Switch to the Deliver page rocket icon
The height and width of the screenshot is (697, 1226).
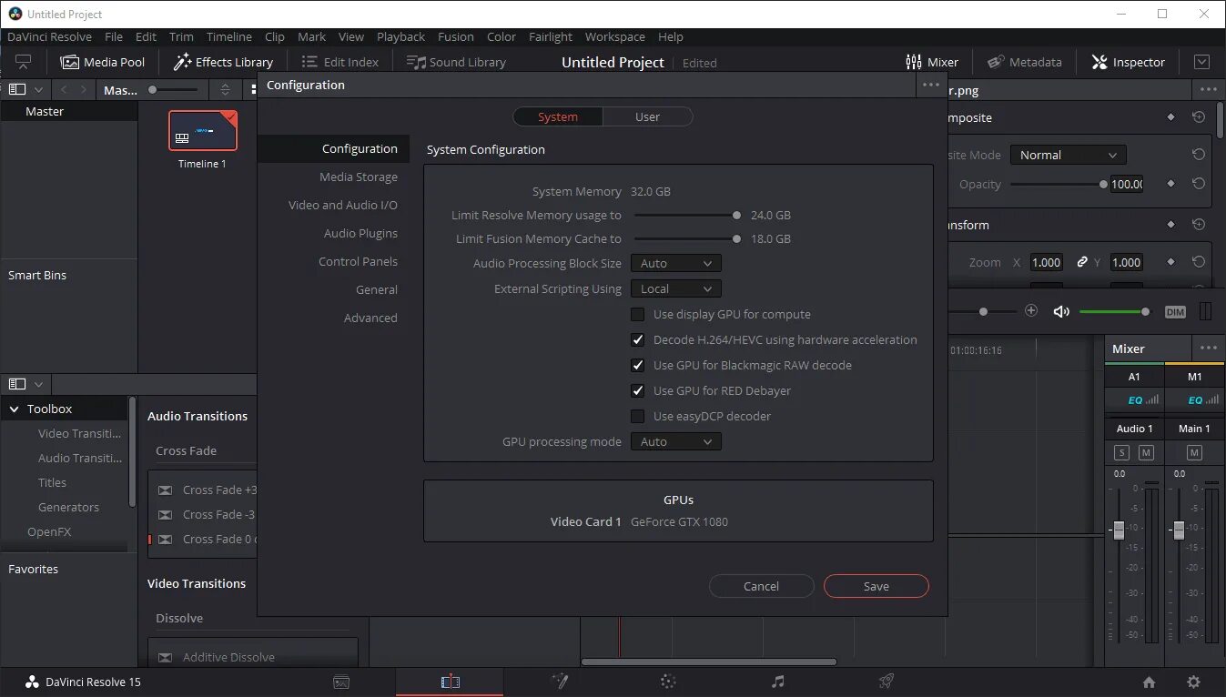pyautogui.click(x=887, y=682)
